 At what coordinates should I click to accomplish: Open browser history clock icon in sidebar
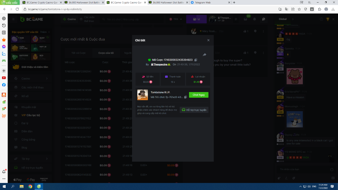[x=4, y=26]
